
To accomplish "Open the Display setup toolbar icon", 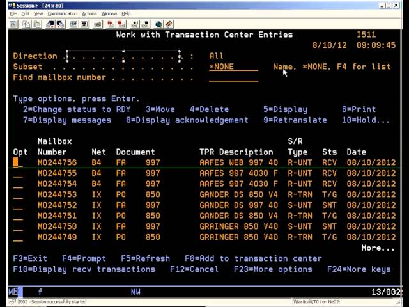I will [73, 24].
